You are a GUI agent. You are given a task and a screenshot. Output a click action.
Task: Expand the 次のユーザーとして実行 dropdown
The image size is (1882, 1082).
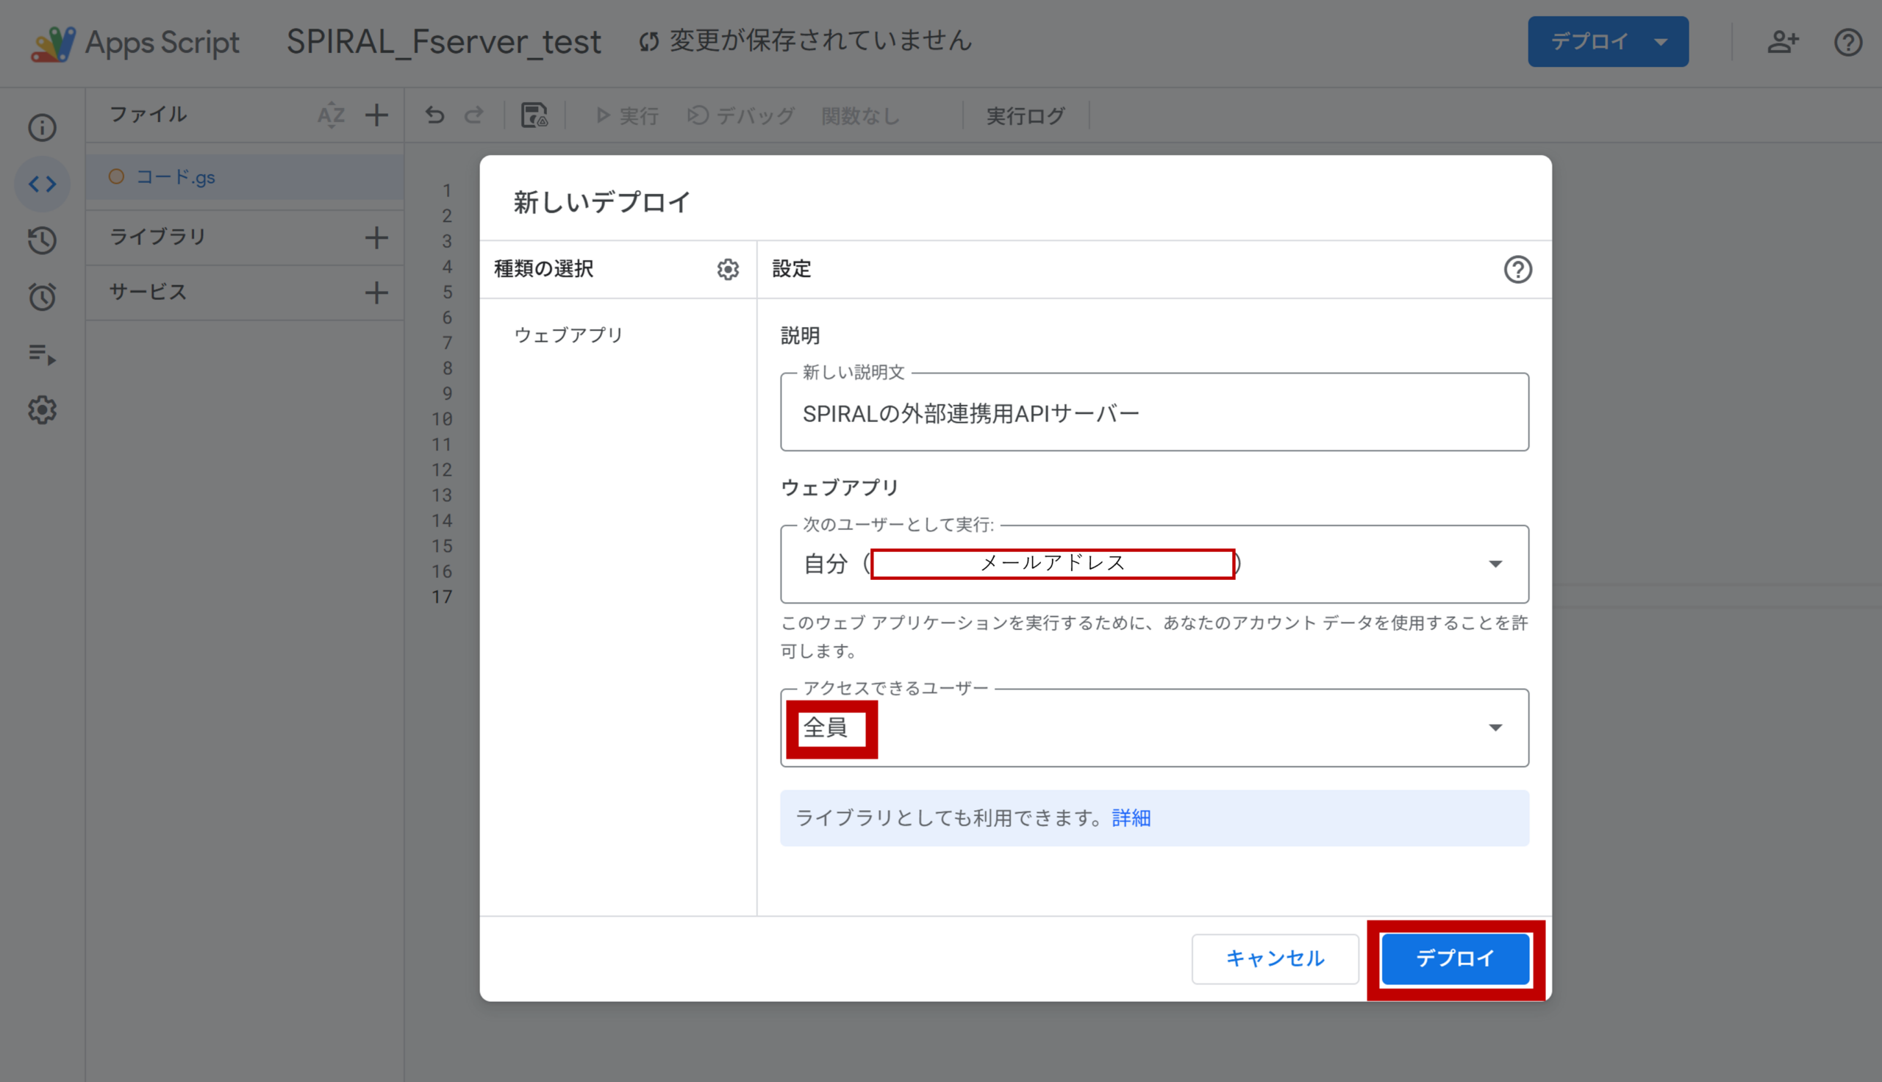click(1495, 564)
